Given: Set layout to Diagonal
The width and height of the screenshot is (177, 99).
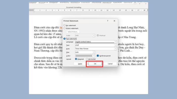Looking at the screenshot, I should coord(76,59).
